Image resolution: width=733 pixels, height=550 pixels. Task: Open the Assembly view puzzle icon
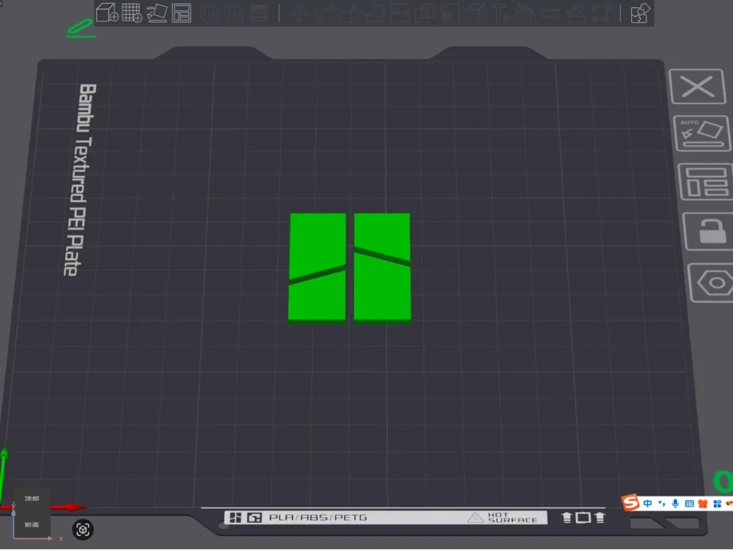pyautogui.click(x=640, y=13)
